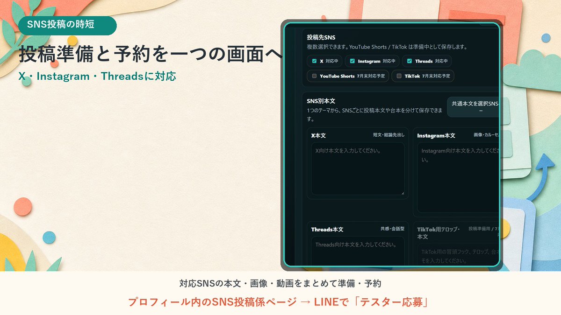Click the TikTok用 script text area
This screenshot has width=561, height=315.
[x=459, y=256]
